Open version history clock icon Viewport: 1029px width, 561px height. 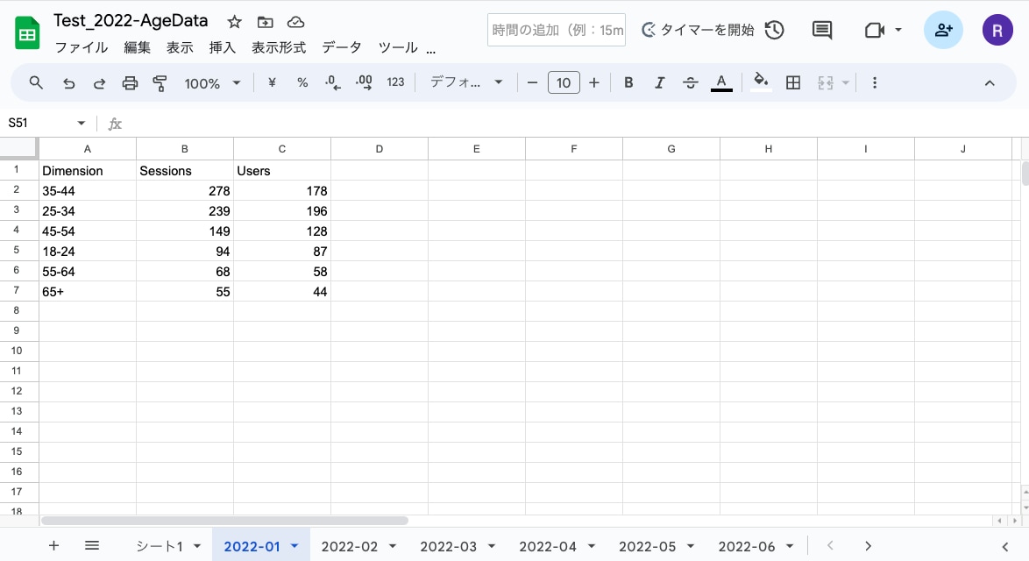click(775, 30)
